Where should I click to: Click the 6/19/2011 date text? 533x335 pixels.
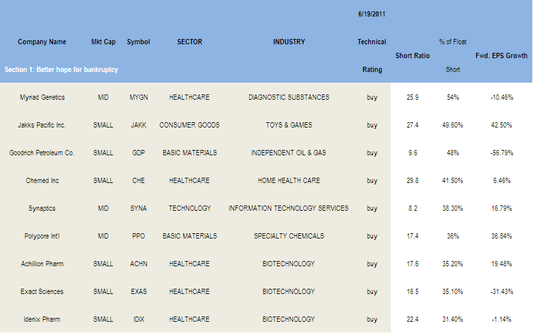coord(372,14)
